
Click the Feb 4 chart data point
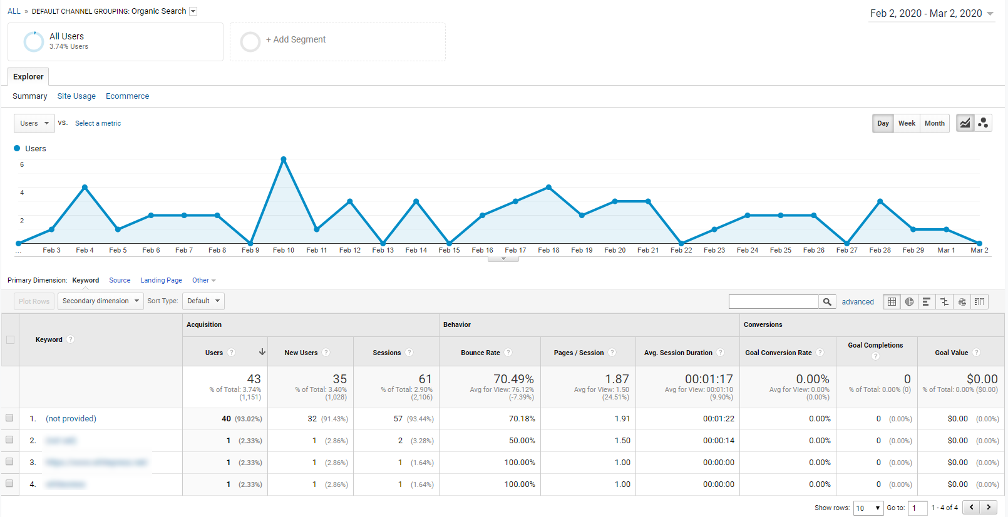click(85, 188)
